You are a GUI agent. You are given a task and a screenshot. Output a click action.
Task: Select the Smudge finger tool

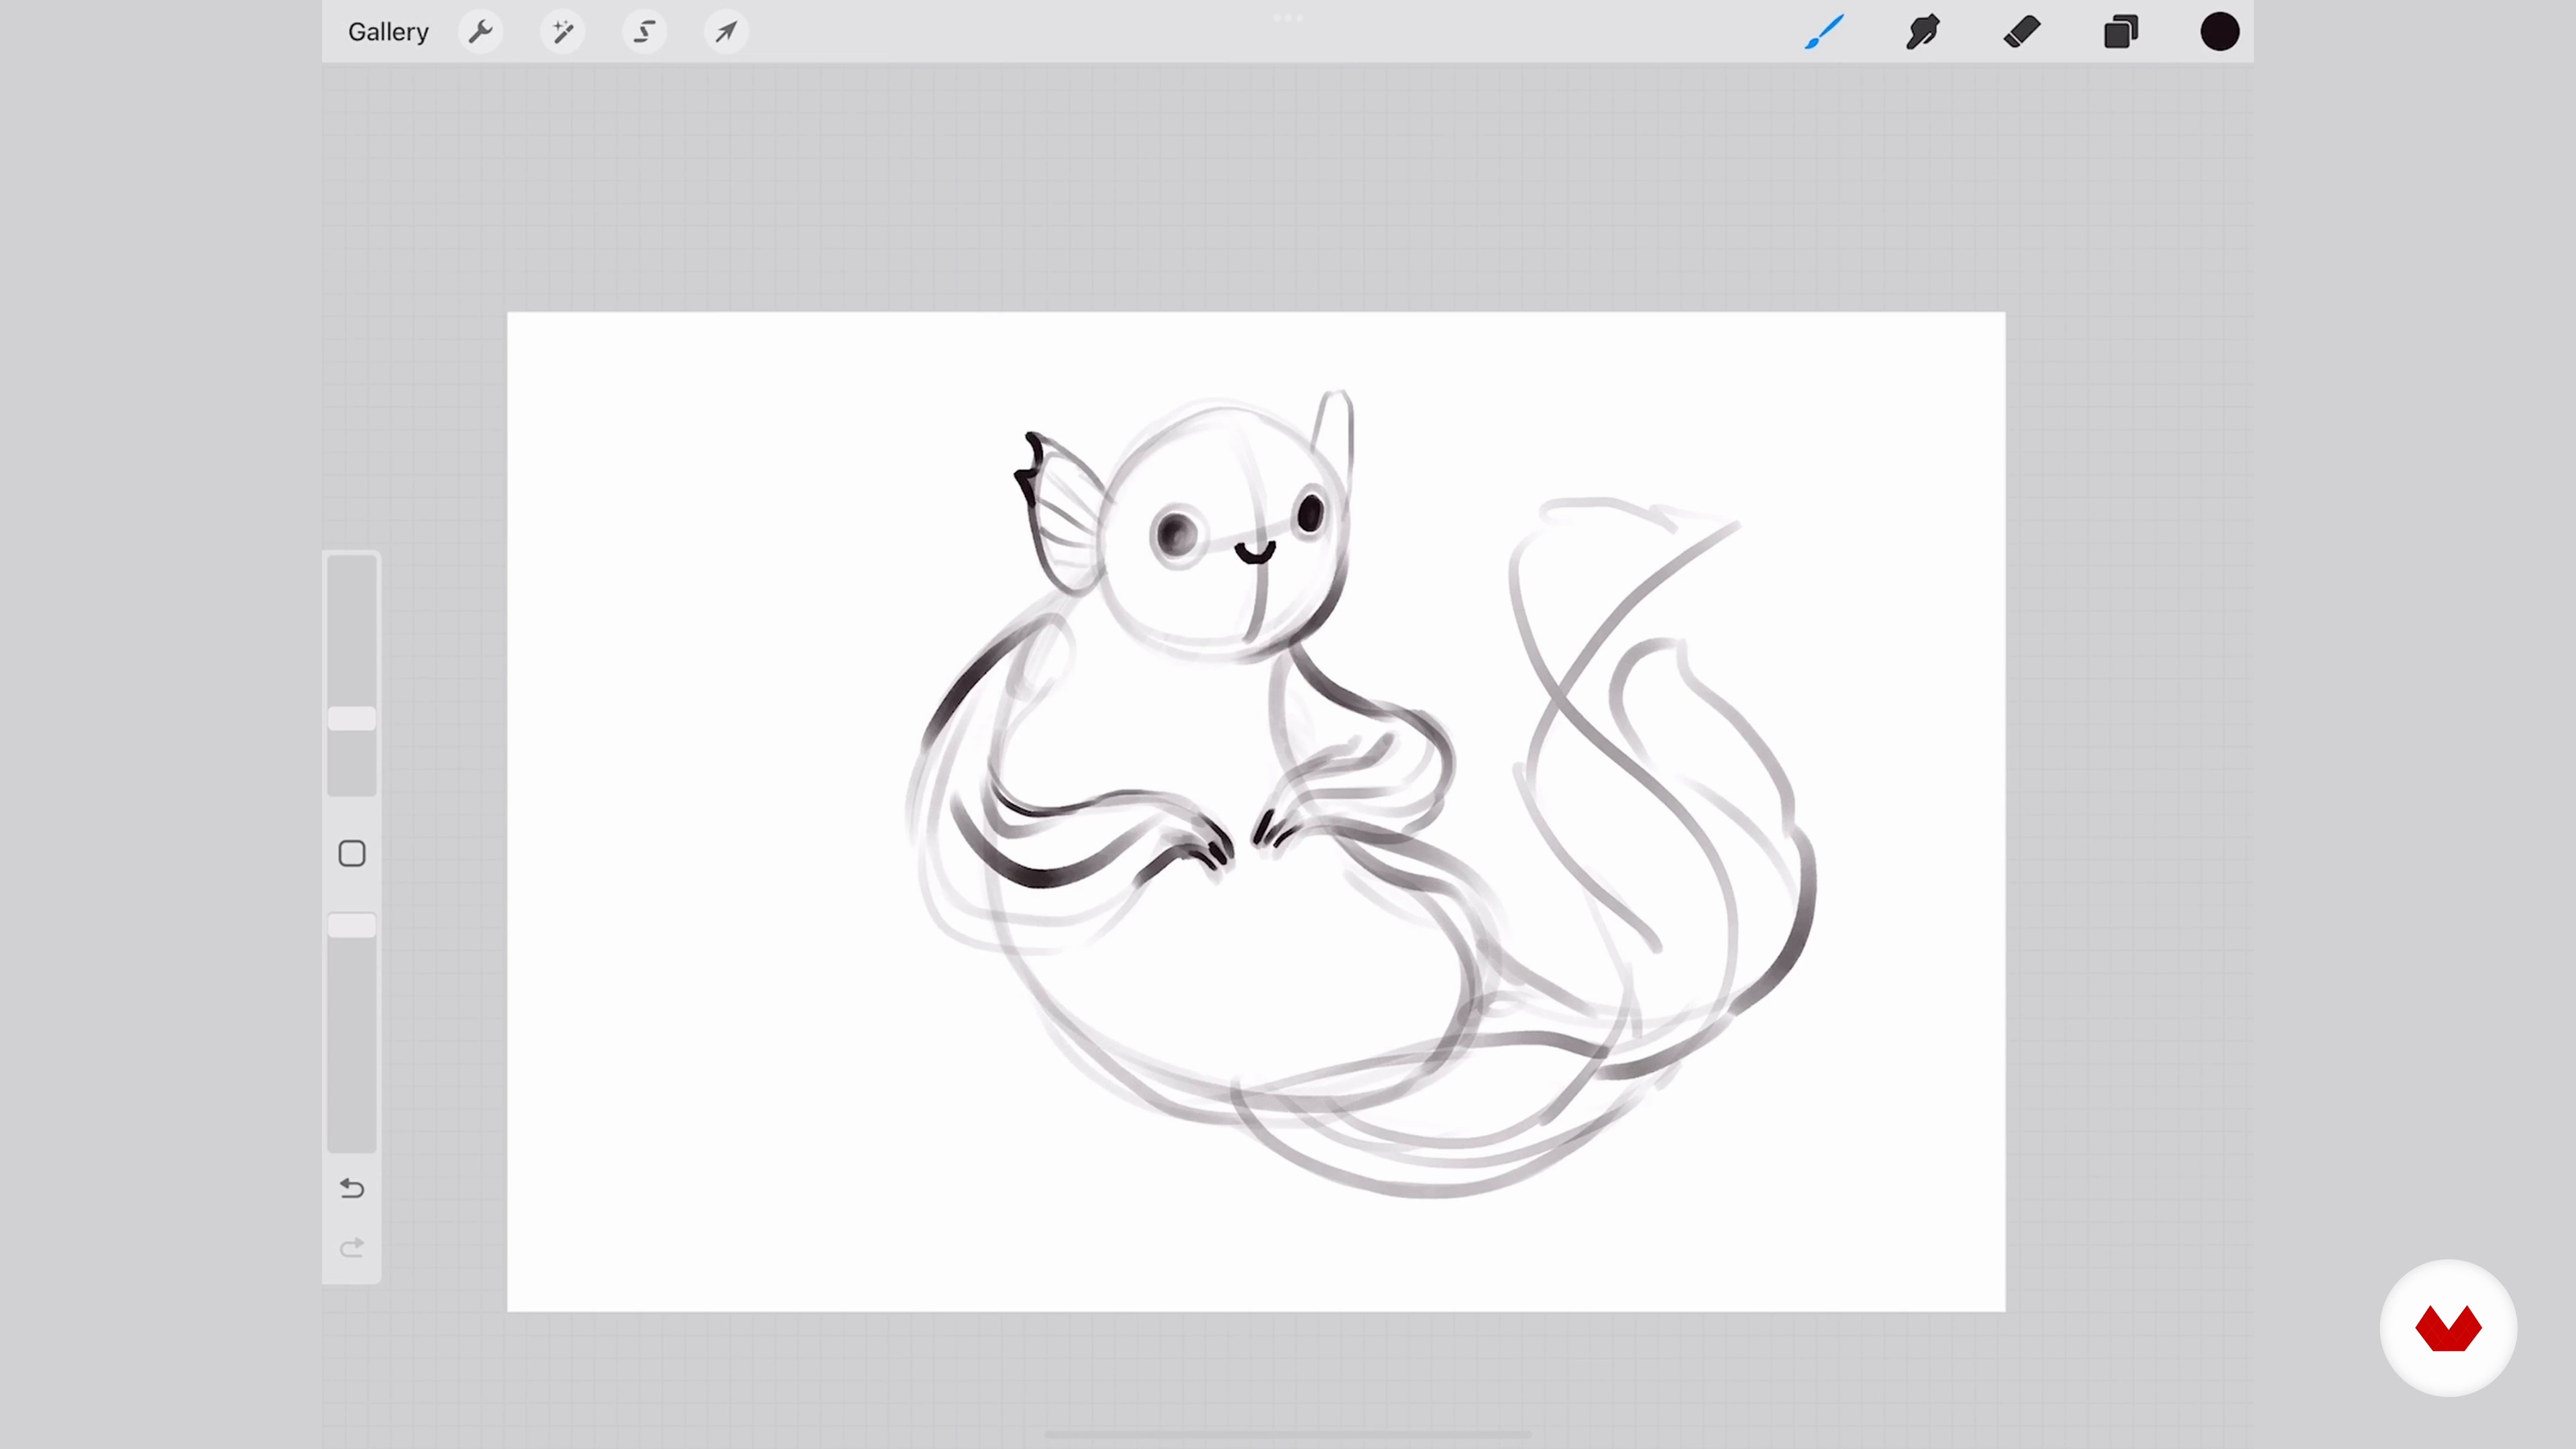point(1923,32)
